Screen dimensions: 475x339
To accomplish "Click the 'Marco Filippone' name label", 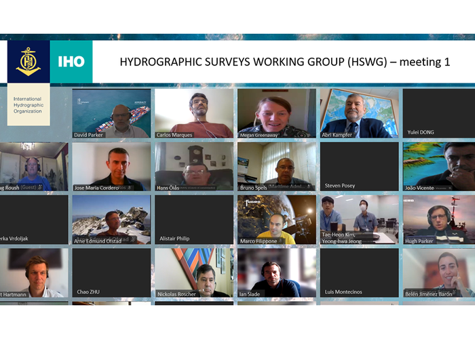I will 259,241.
